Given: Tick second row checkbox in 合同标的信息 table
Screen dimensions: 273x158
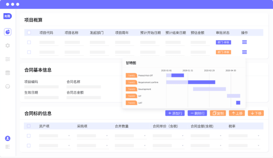Looking at the screenshot, I should (x=29, y=146).
